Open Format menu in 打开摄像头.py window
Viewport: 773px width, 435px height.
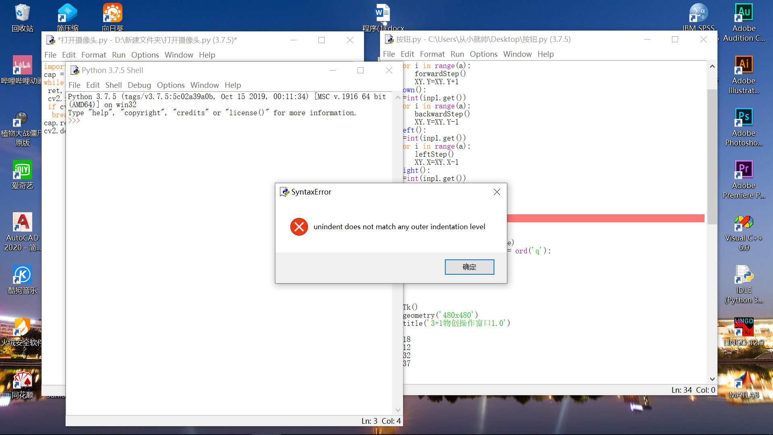[93, 55]
